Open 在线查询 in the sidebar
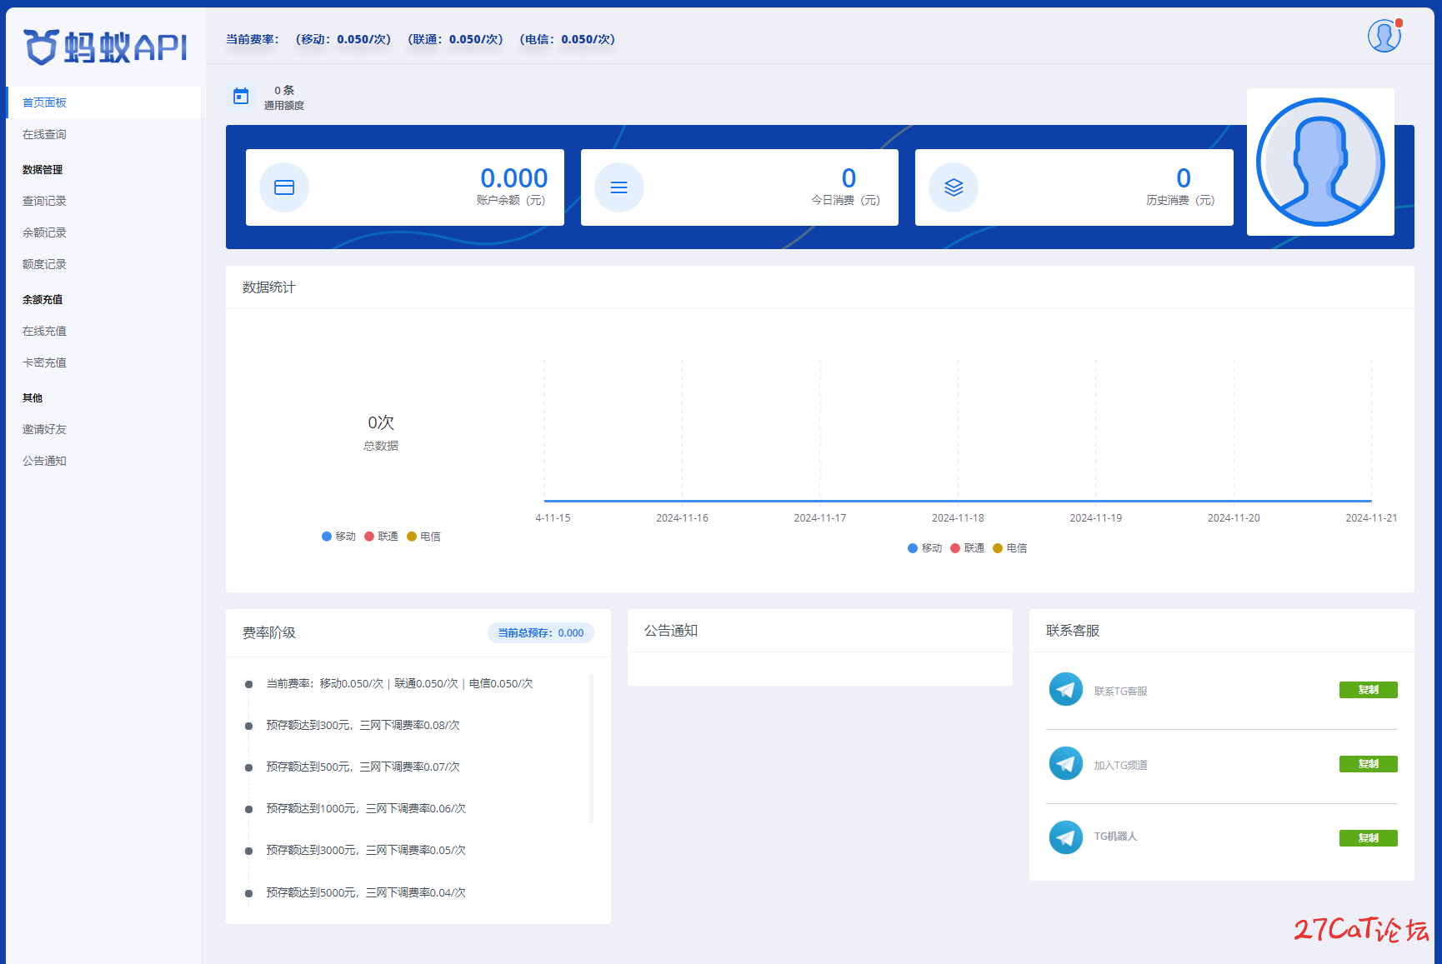Image resolution: width=1442 pixels, height=964 pixels. coord(103,134)
